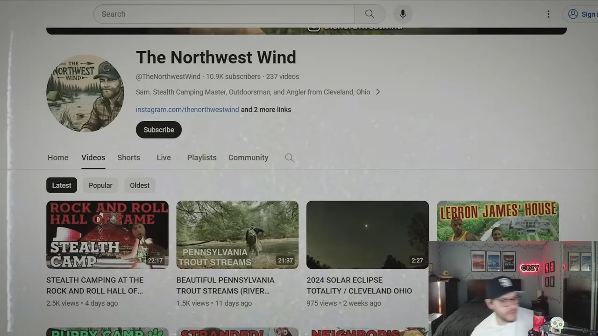Show the 2 more links

coord(266,110)
